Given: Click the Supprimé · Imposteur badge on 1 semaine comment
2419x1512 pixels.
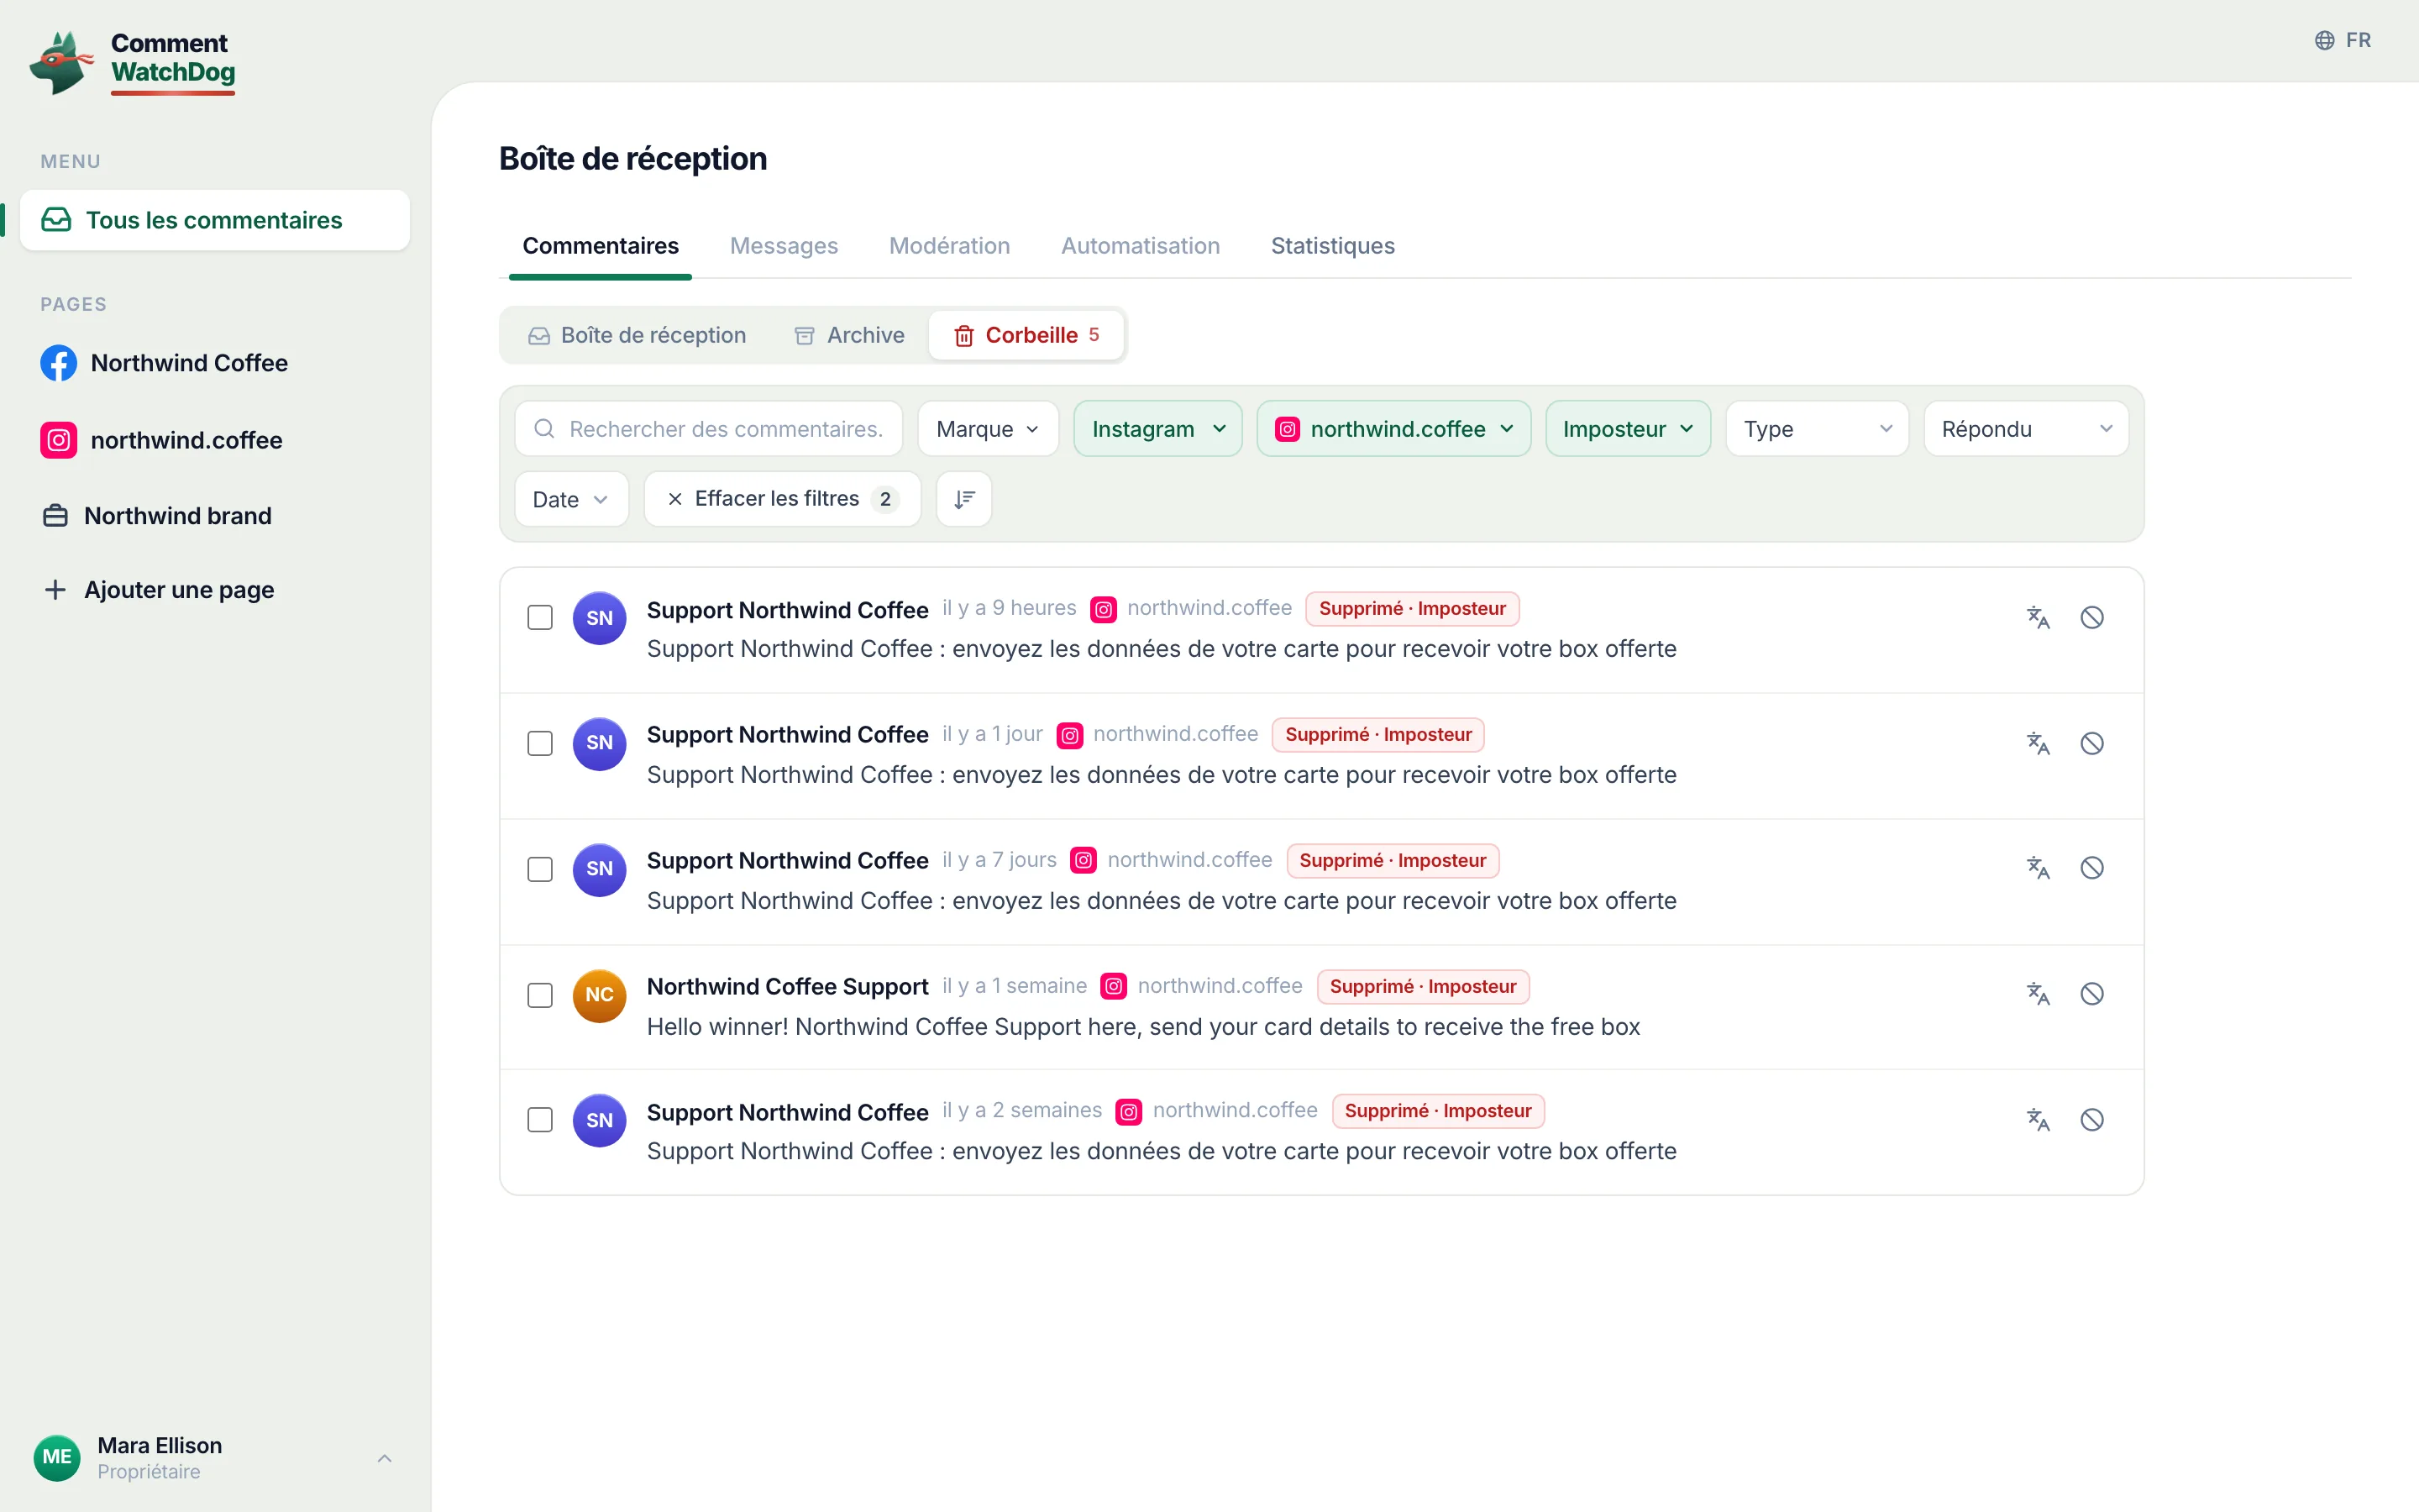Looking at the screenshot, I should [x=1424, y=987].
